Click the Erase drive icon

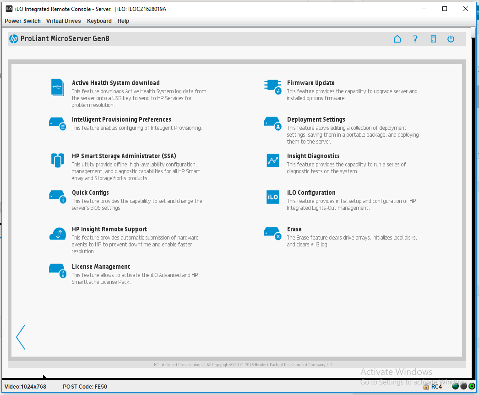pyautogui.click(x=272, y=233)
